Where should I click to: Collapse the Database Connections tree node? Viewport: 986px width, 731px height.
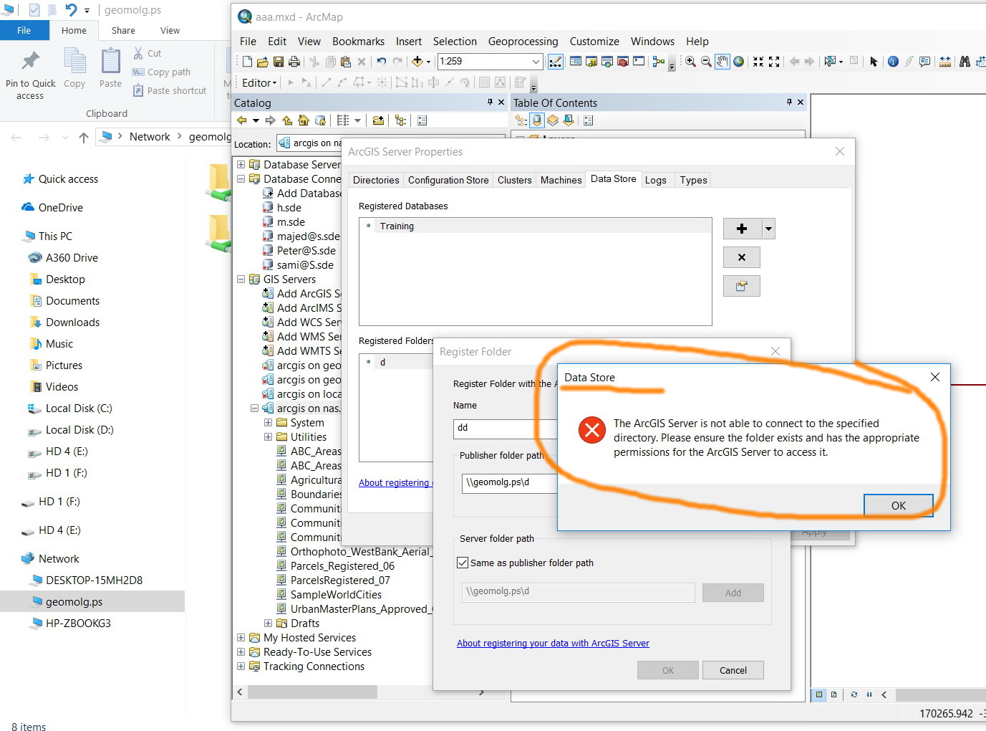tap(241, 179)
